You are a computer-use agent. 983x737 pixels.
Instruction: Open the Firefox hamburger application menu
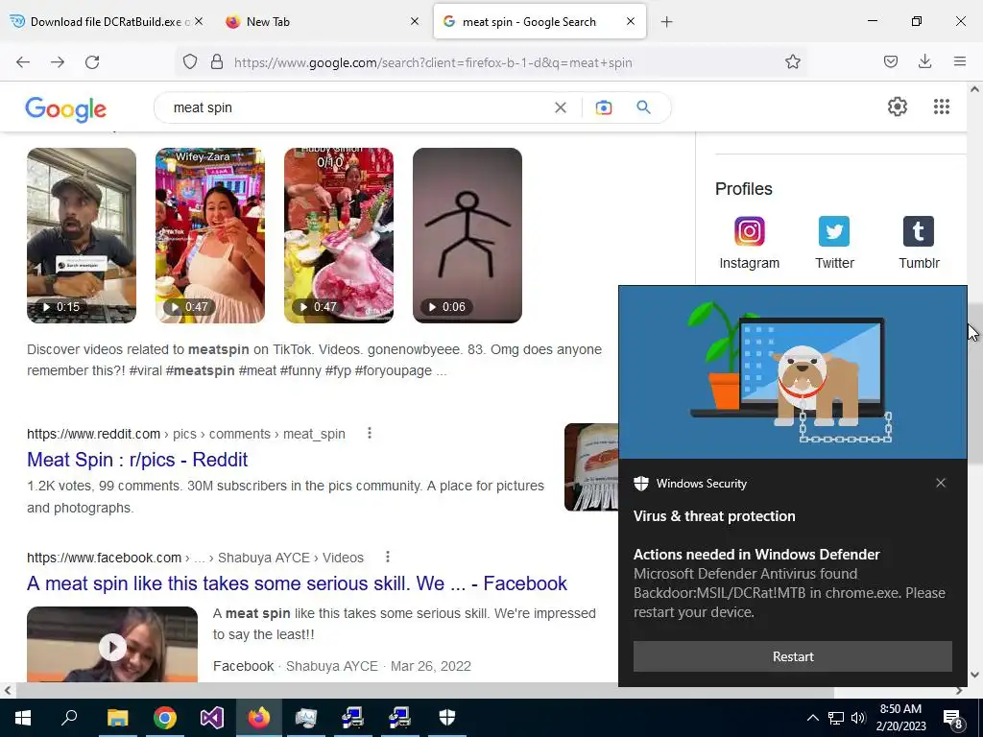(959, 62)
